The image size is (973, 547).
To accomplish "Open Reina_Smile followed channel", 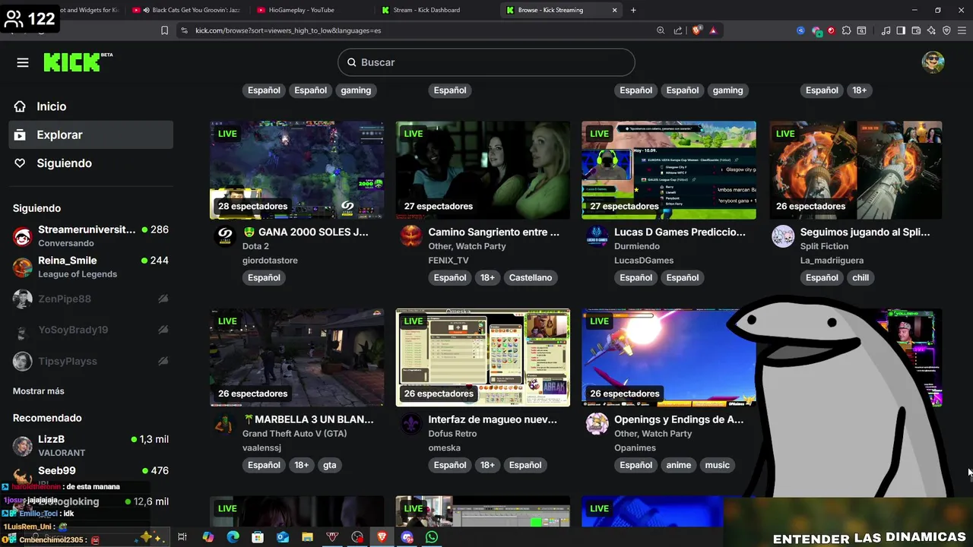I will pyautogui.click(x=91, y=267).
